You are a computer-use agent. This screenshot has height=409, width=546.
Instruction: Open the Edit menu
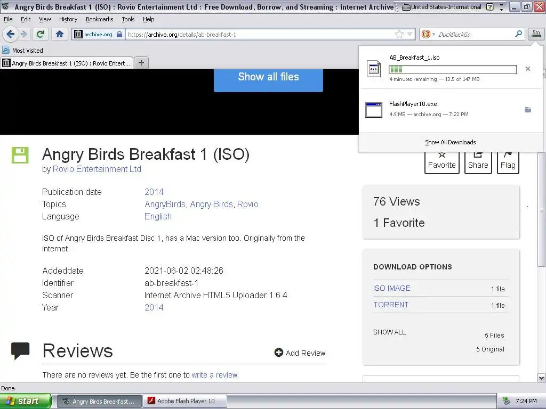point(26,19)
